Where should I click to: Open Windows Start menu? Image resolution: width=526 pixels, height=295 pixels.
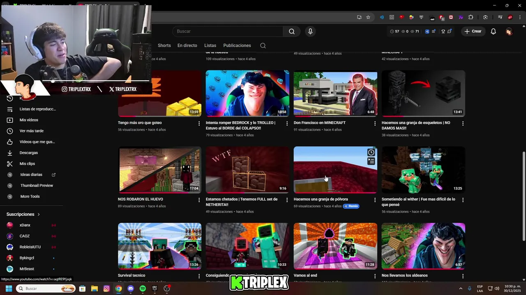tap(9, 288)
